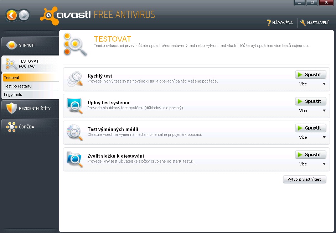Select the Testovat submenu item
The image size is (336, 233).
click(x=31, y=78)
